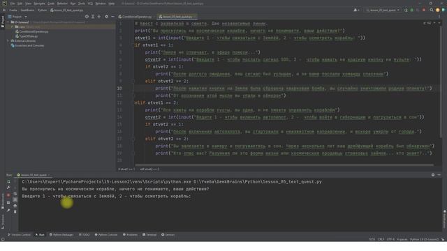Open the Window menu
447x251 pixels.
101,3
